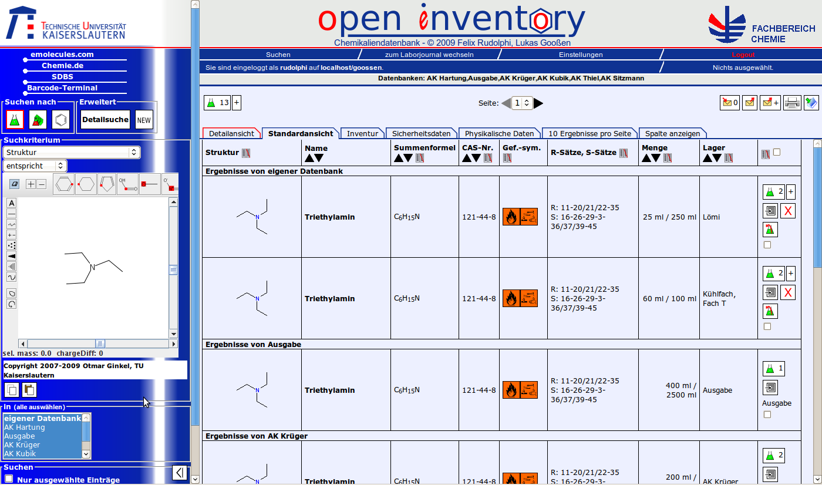Image resolution: width=822 pixels, height=485 pixels.
Task: Click the mail icon showing 0
Action: coord(730,103)
